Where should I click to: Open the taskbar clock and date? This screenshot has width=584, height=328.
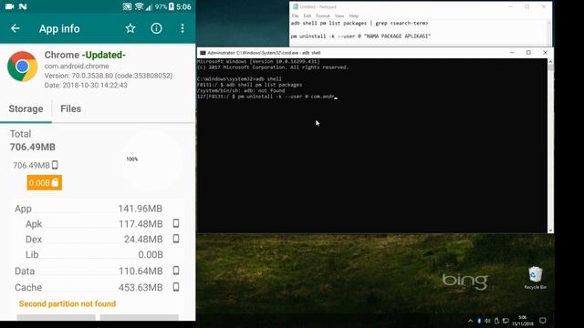point(523,321)
